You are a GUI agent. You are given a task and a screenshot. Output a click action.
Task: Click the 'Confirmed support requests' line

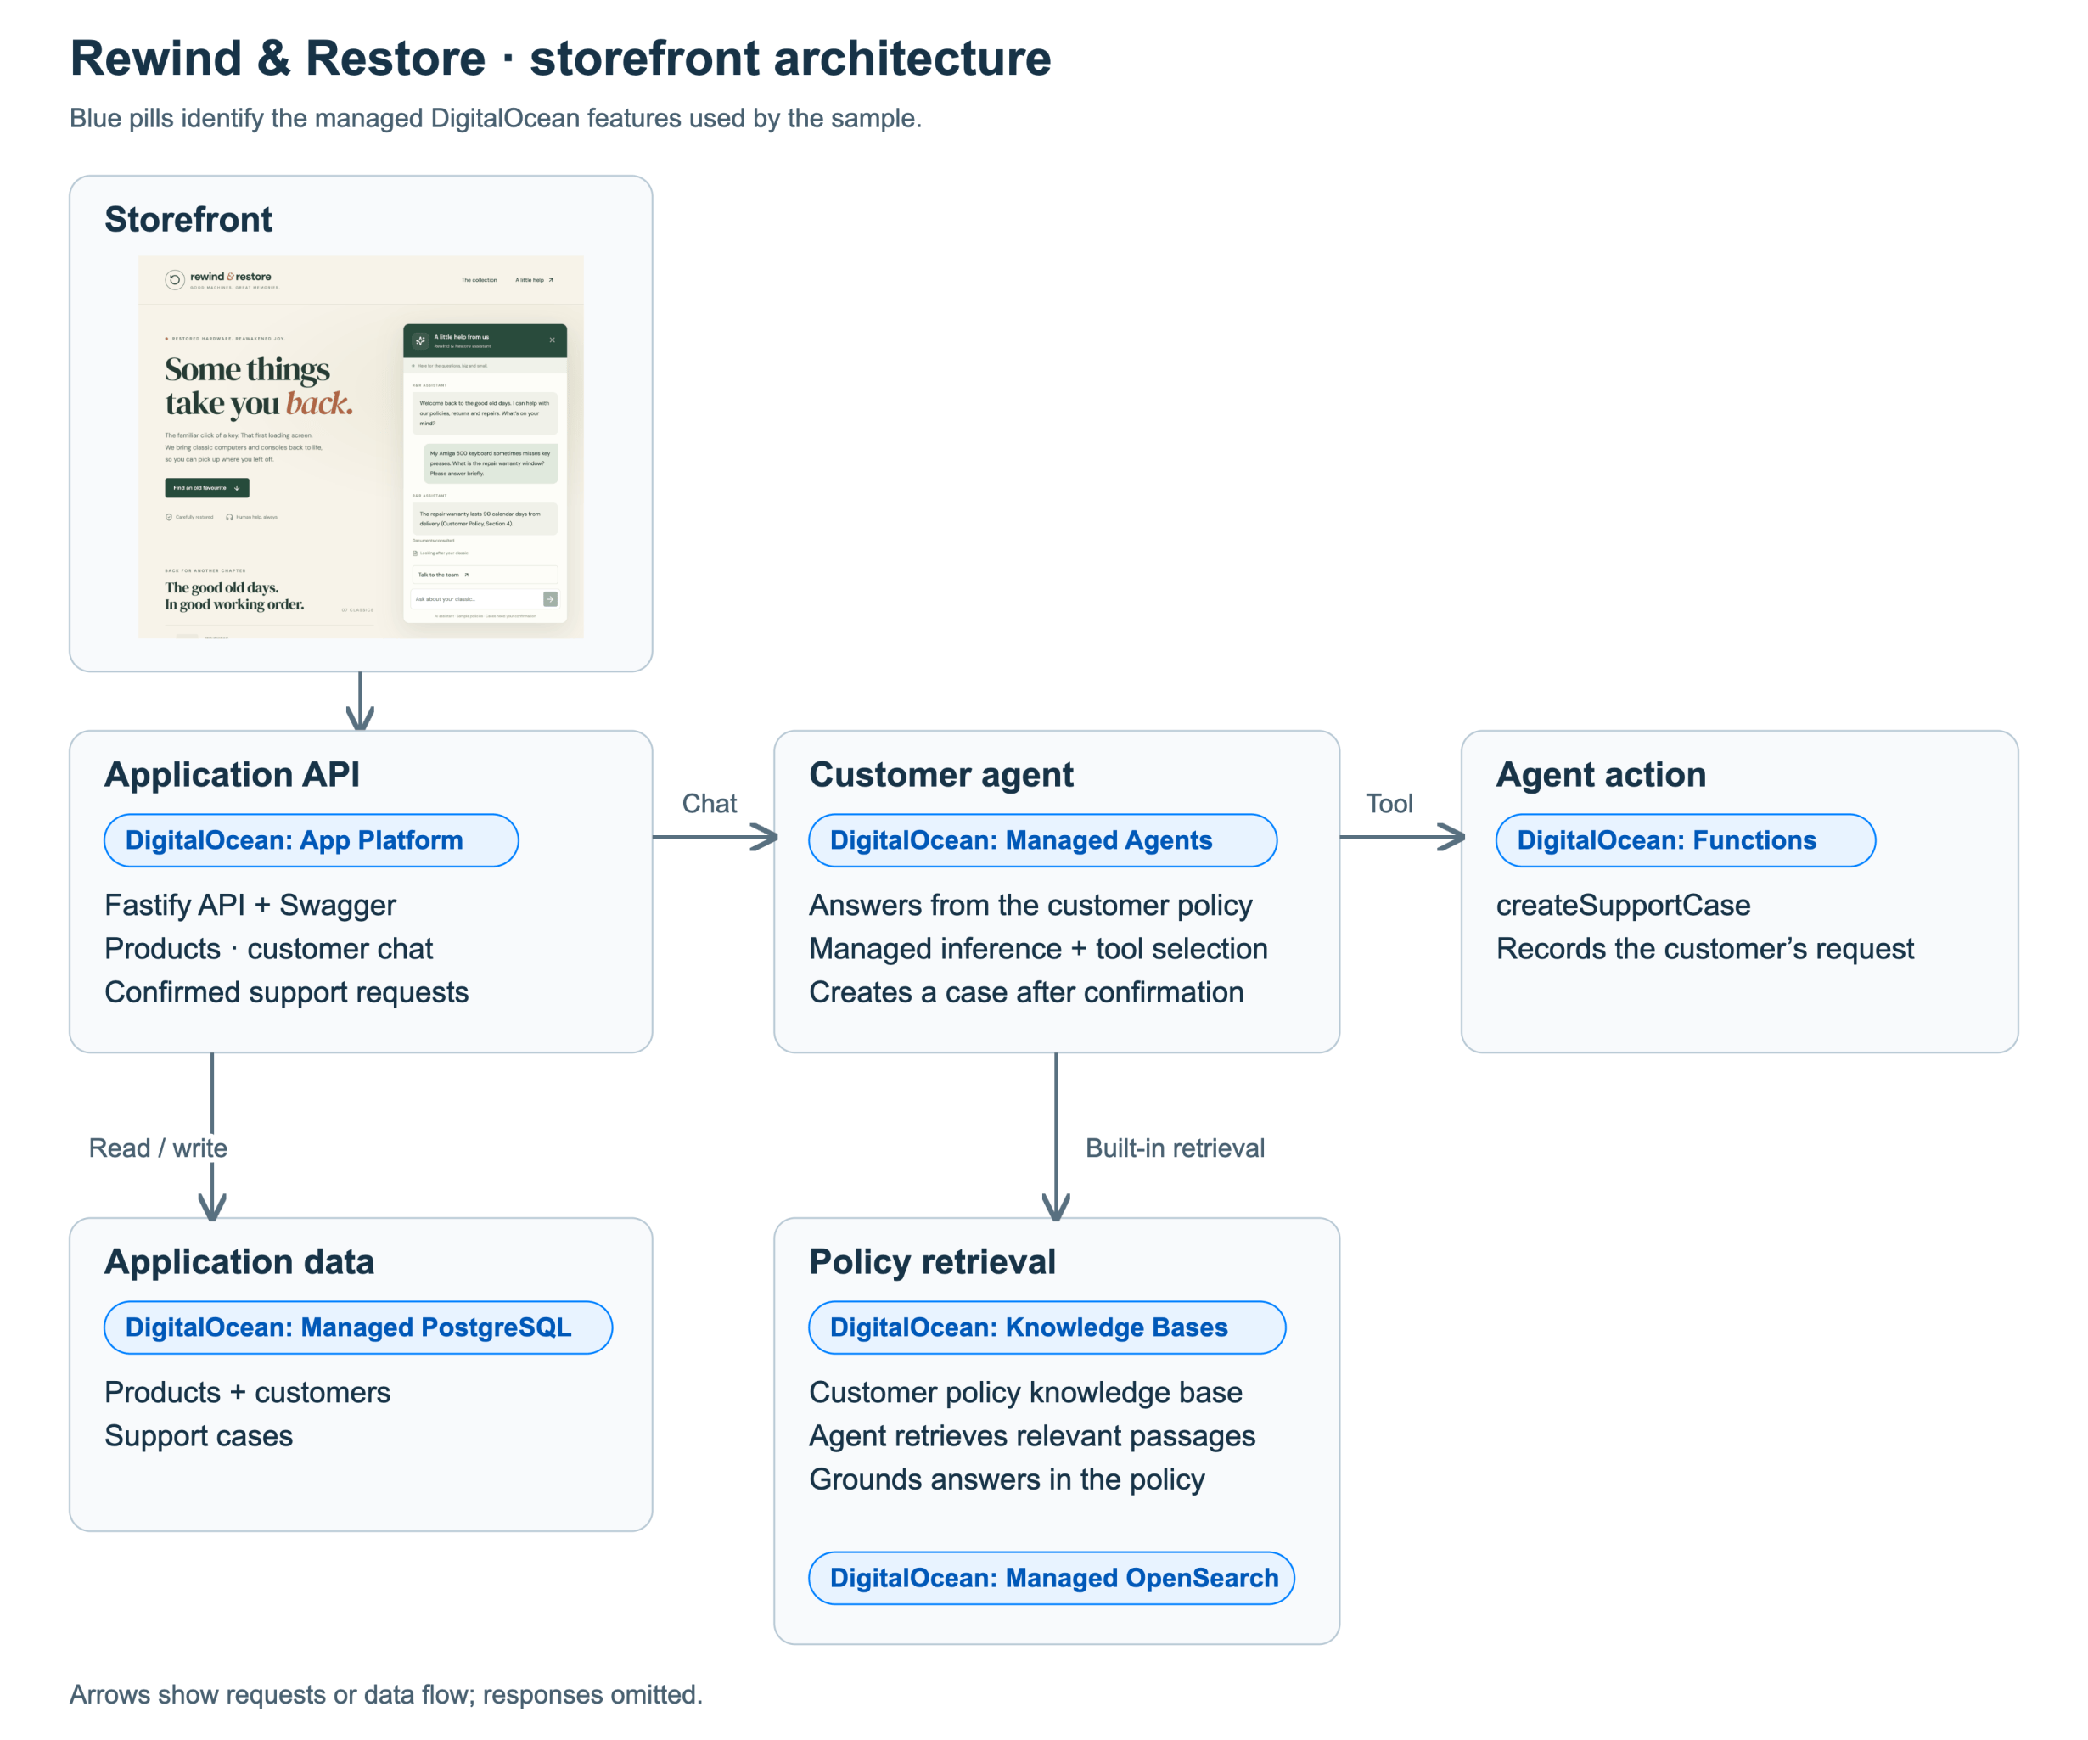286,992
